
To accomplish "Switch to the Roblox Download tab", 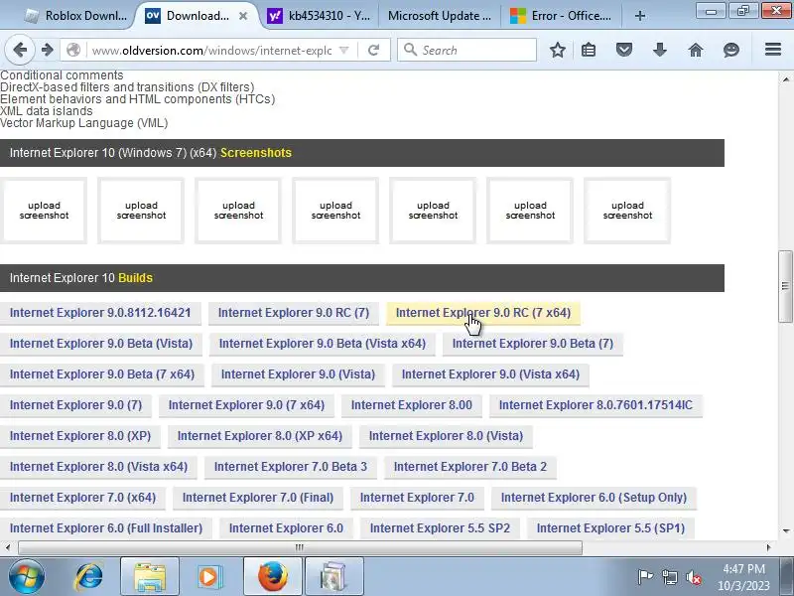I will pyautogui.click(x=76, y=16).
